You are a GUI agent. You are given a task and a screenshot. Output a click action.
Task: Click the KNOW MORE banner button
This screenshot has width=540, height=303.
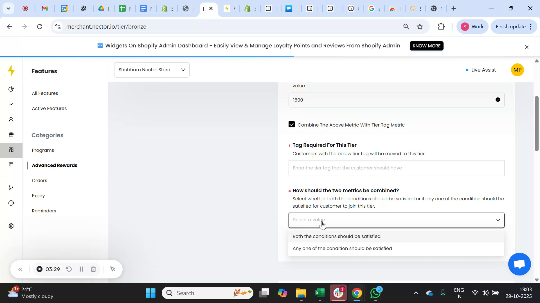point(426,46)
